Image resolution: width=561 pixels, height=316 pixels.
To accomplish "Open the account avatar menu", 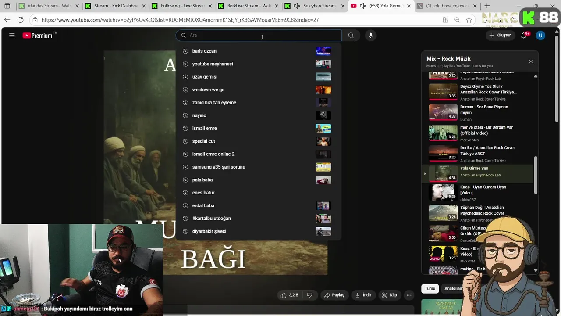I will 540,36.
